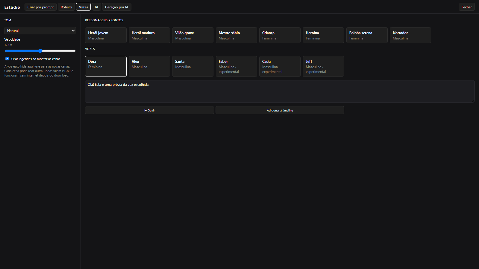Choose the Narrador character card
The image size is (479, 269).
410,35
